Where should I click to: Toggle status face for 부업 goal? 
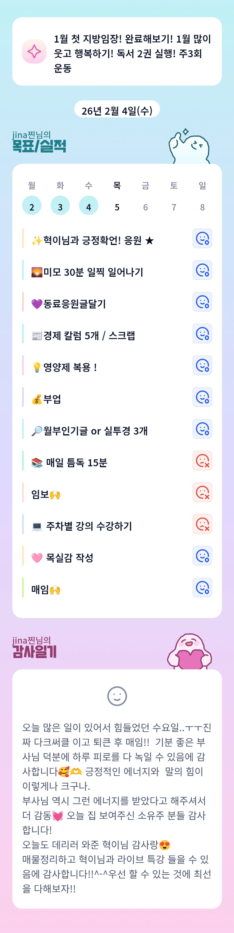click(202, 397)
